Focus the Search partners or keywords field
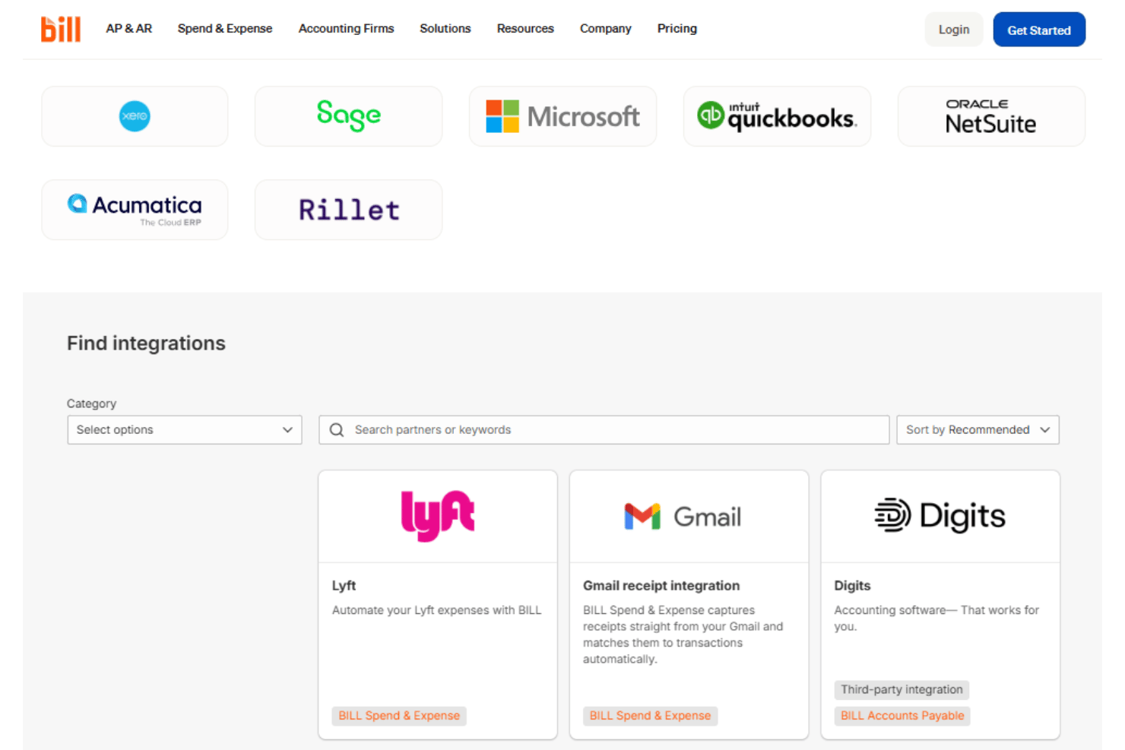 604,430
